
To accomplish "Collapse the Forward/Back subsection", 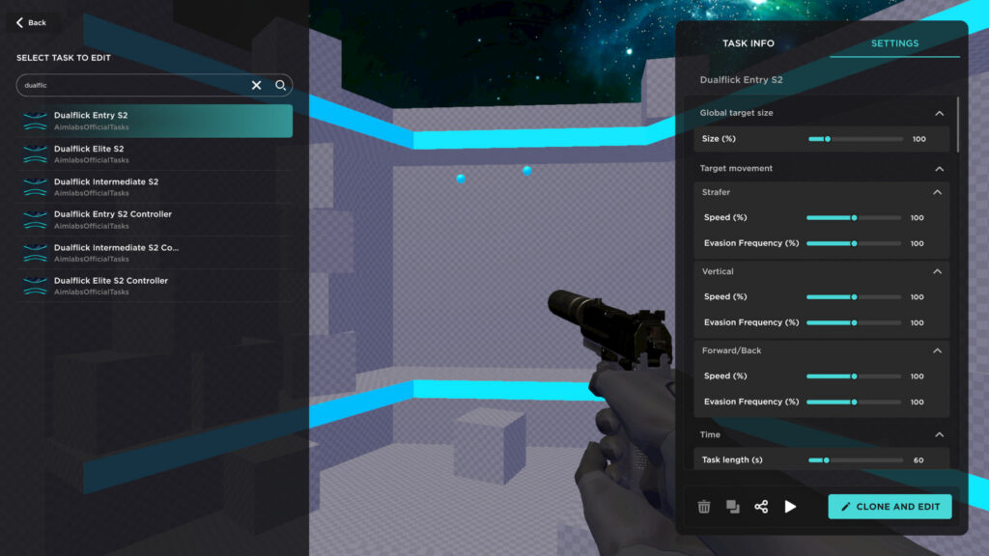I will point(937,350).
